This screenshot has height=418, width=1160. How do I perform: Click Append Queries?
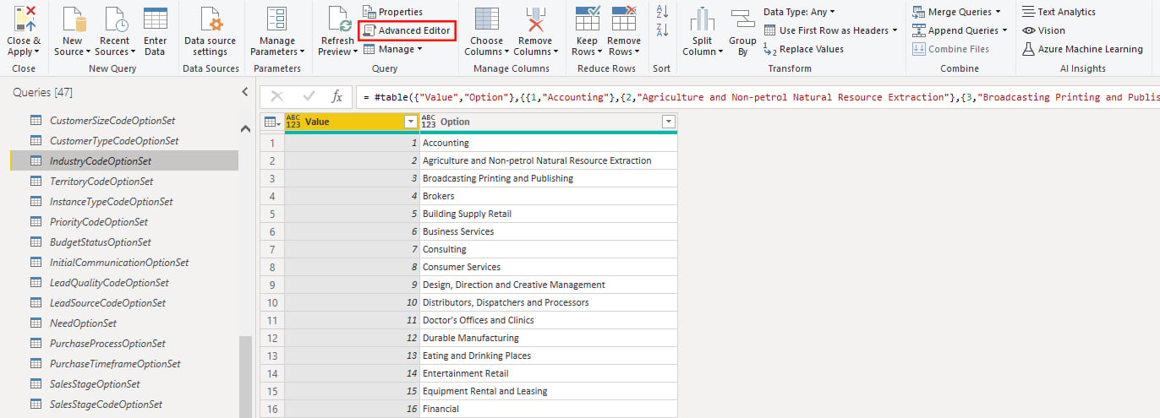960,30
